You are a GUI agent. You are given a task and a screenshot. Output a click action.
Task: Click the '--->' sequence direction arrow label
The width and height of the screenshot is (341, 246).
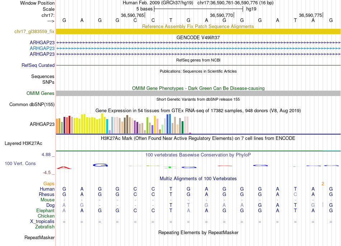click(51, 21)
